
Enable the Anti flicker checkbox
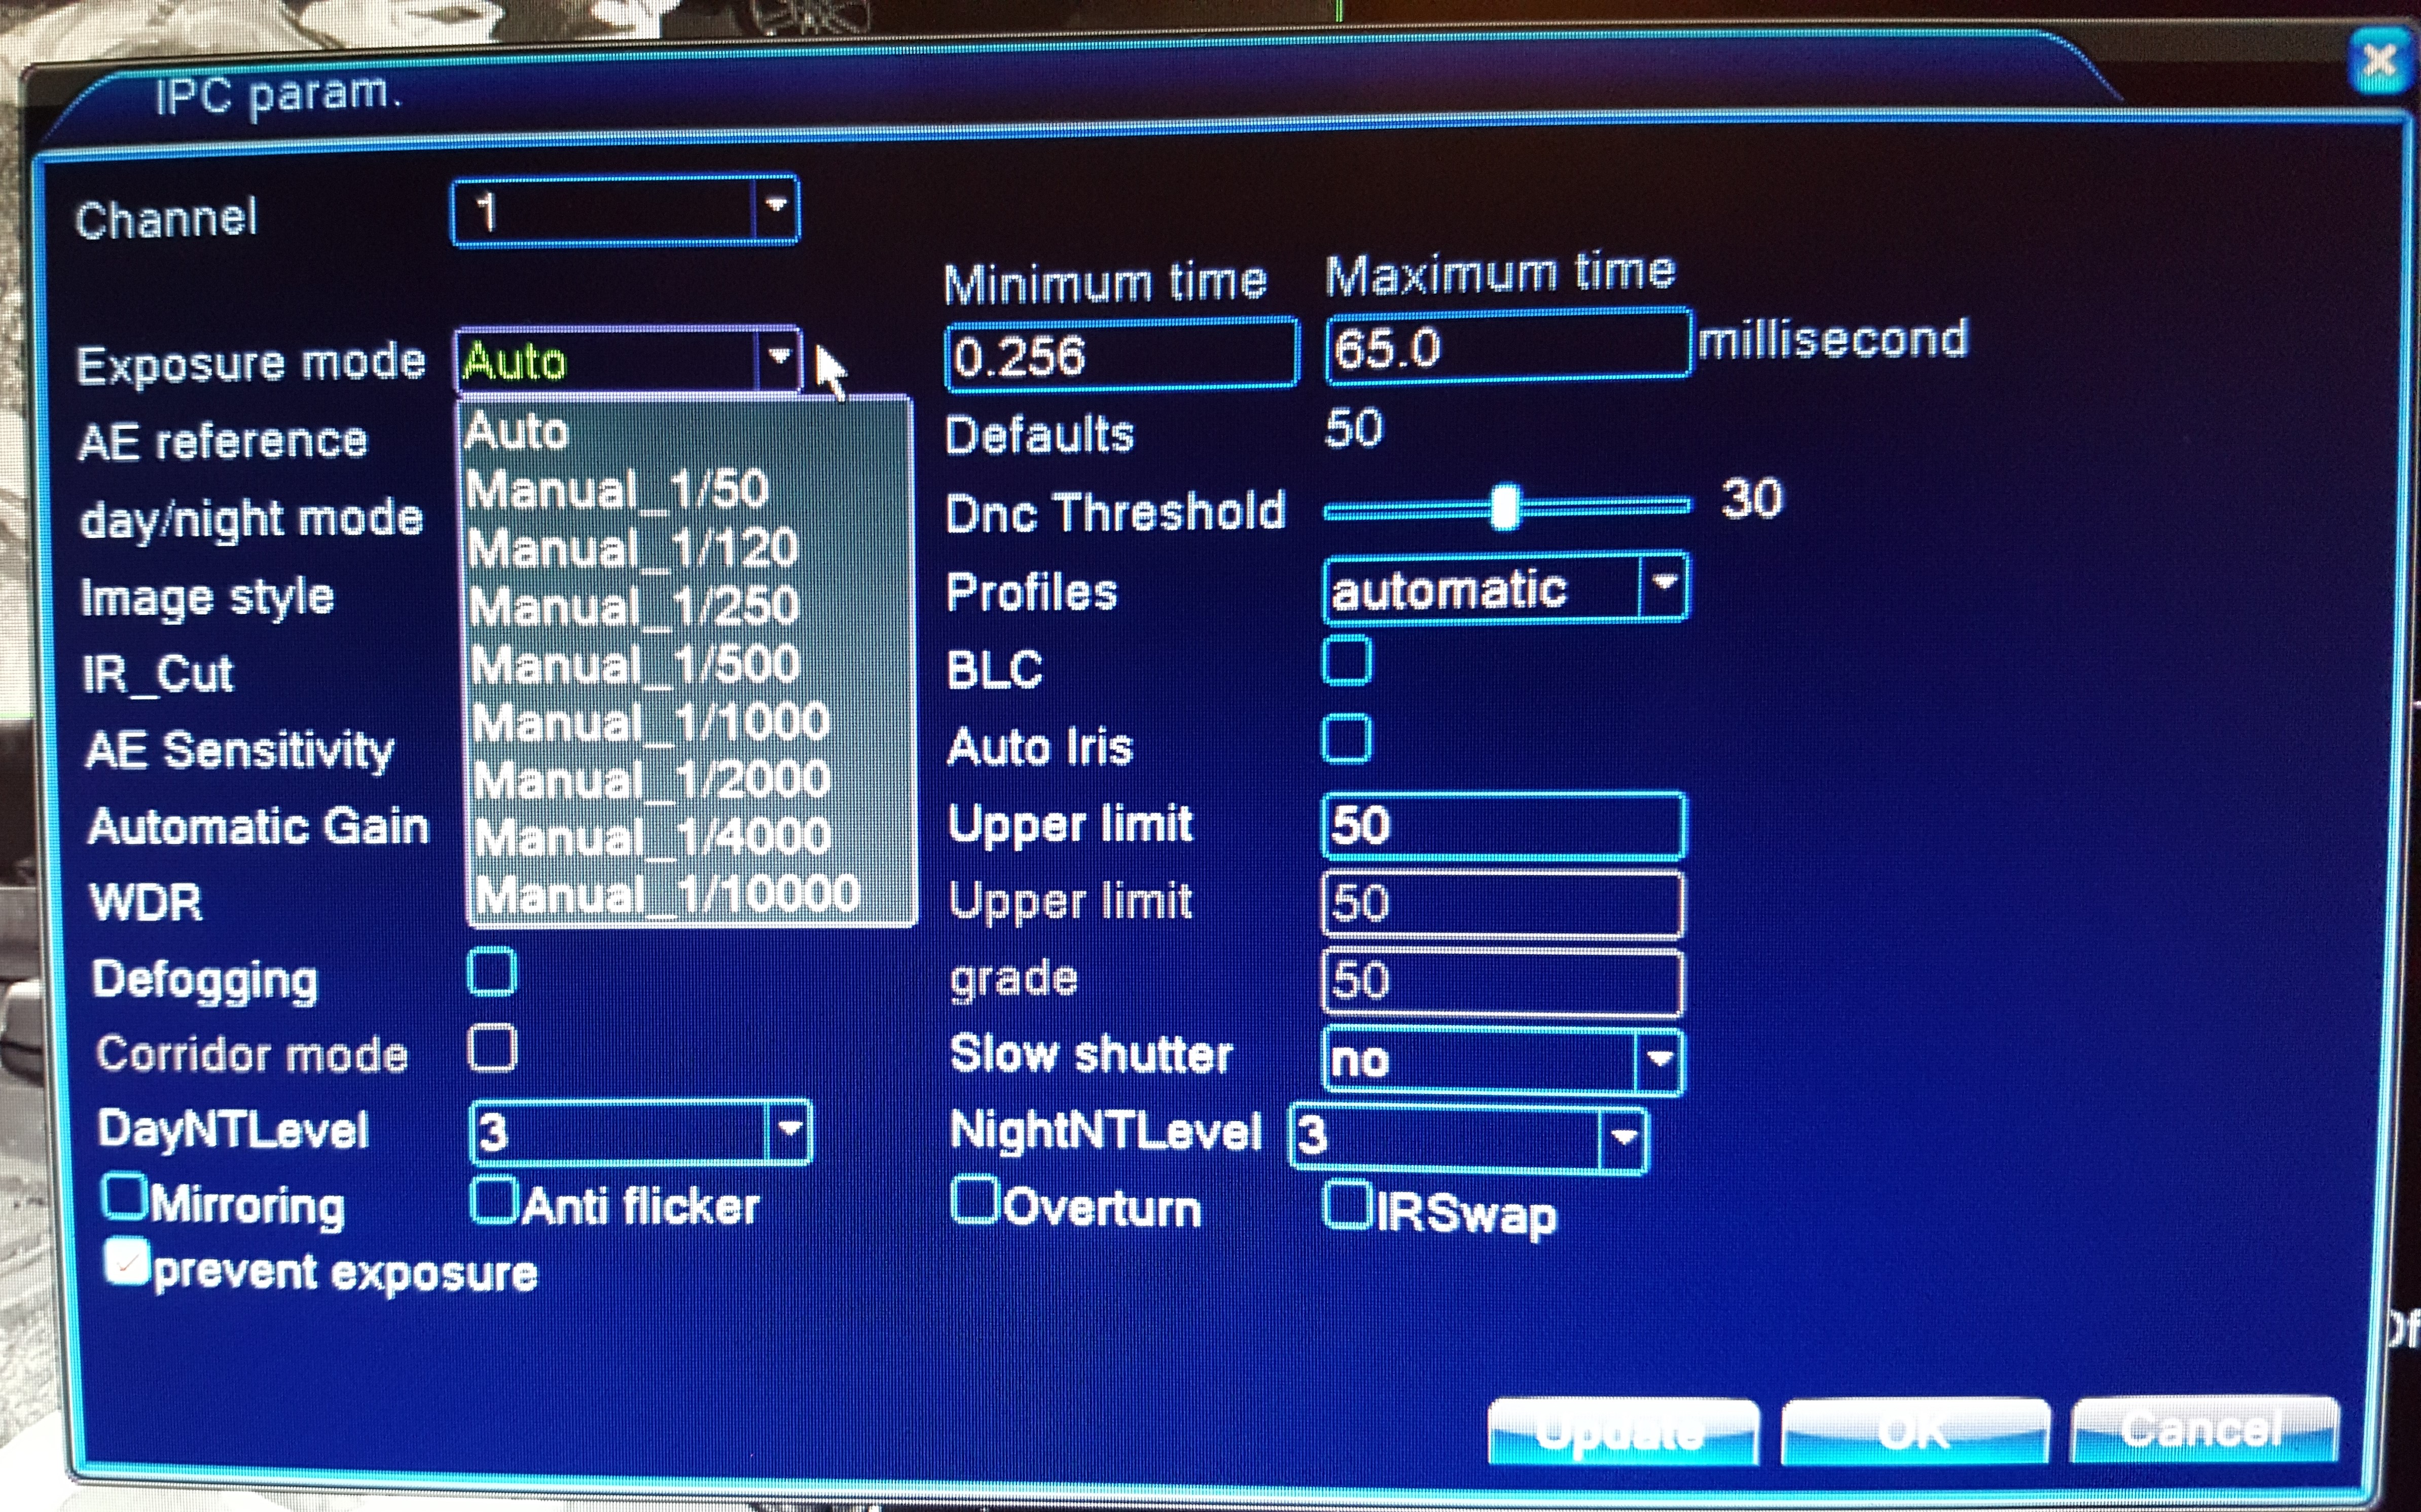coord(494,1201)
